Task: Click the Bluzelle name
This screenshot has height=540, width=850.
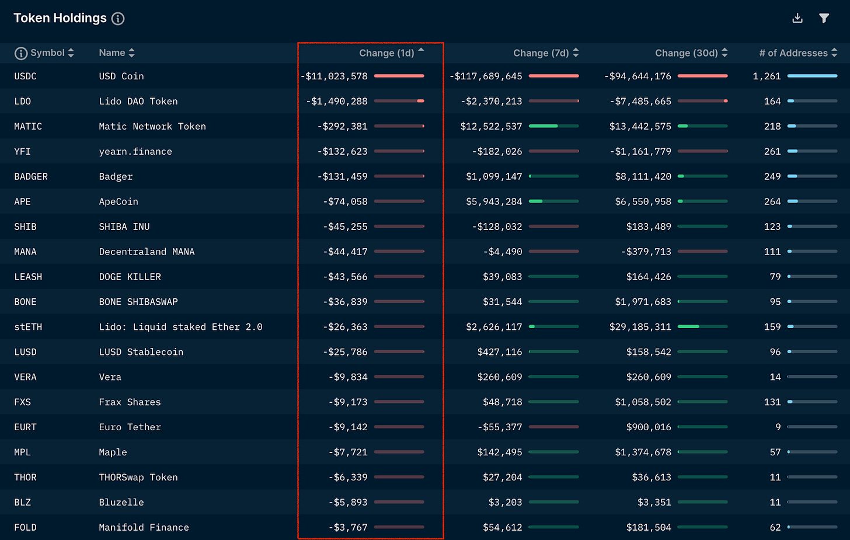Action: coord(121,503)
